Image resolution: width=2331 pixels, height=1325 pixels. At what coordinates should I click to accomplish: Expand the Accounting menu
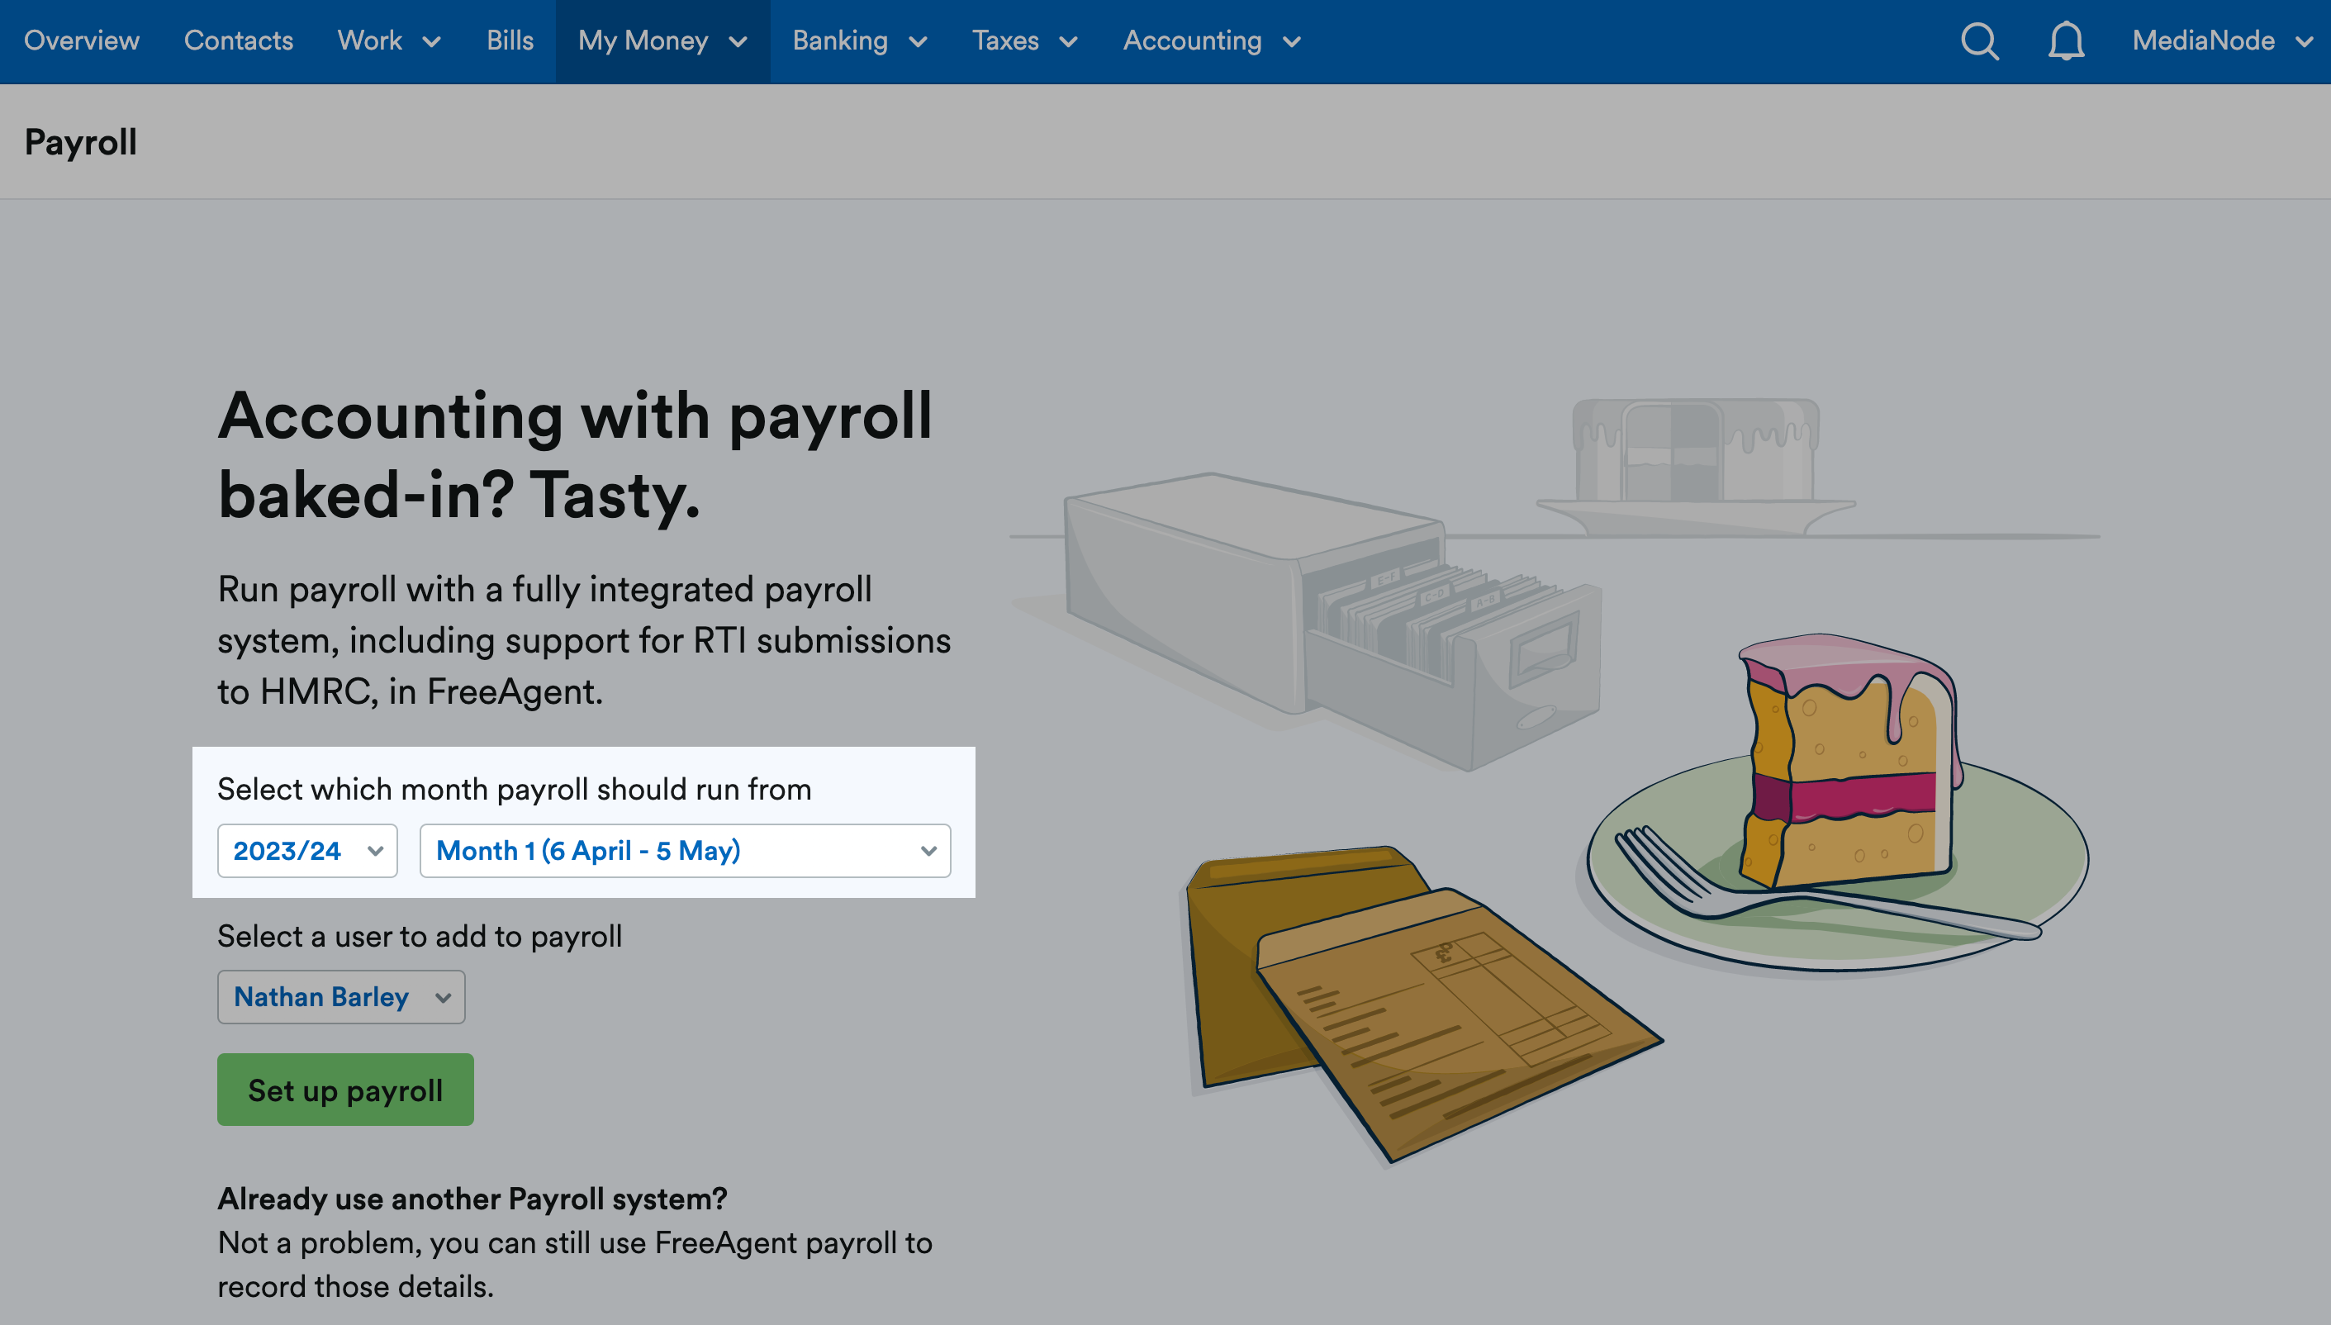pyautogui.click(x=1212, y=41)
